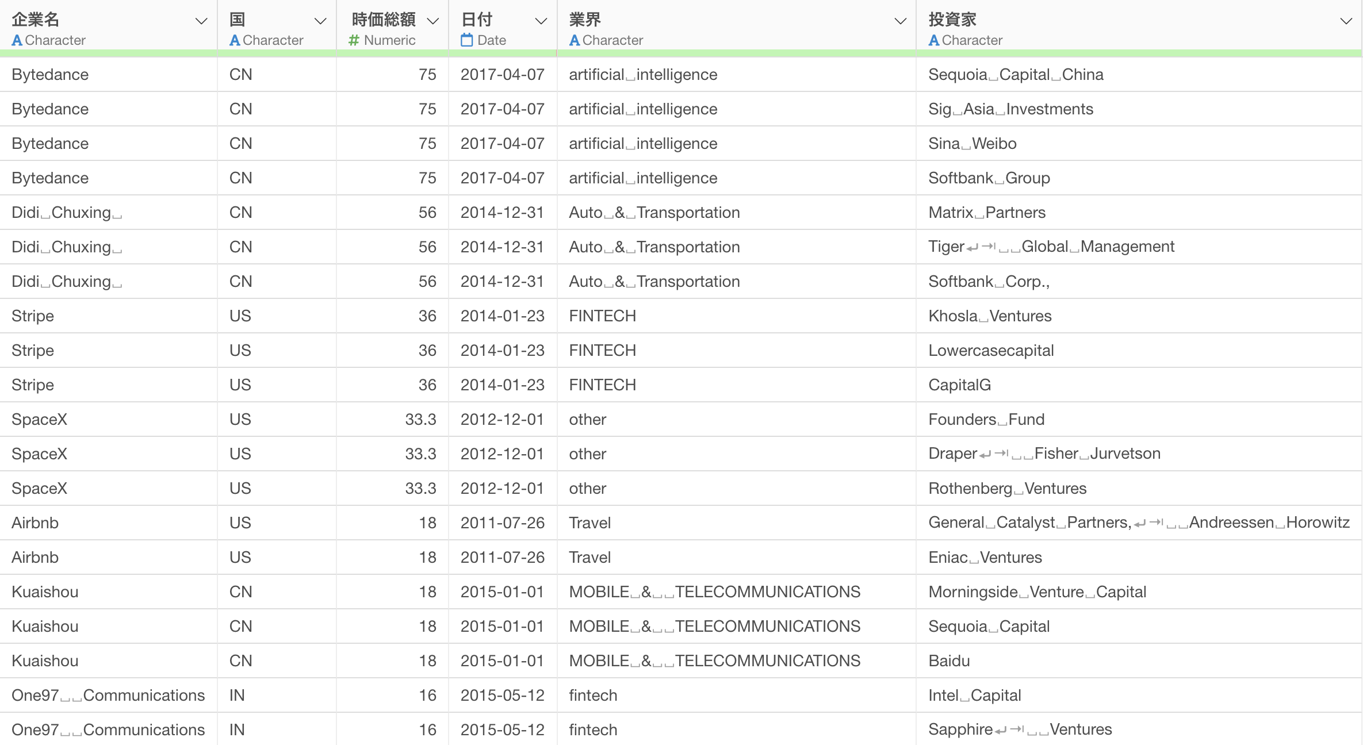This screenshot has height=745, width=1363.
Task: Open dropdown menu for 業界 column
Action: [901, 21]
